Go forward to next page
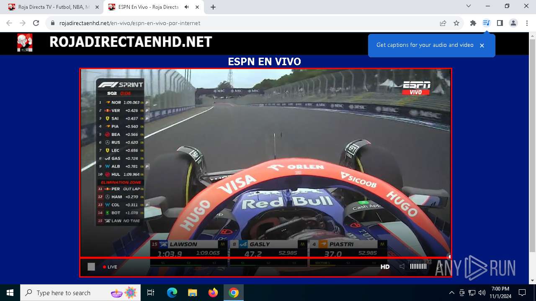The image size is (536, 301). pos(23,23)
